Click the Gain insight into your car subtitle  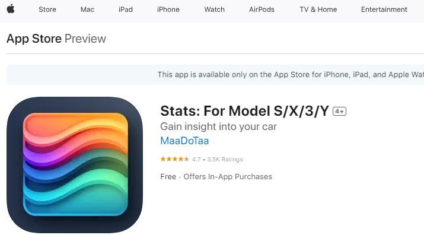[x=218, y=127]
